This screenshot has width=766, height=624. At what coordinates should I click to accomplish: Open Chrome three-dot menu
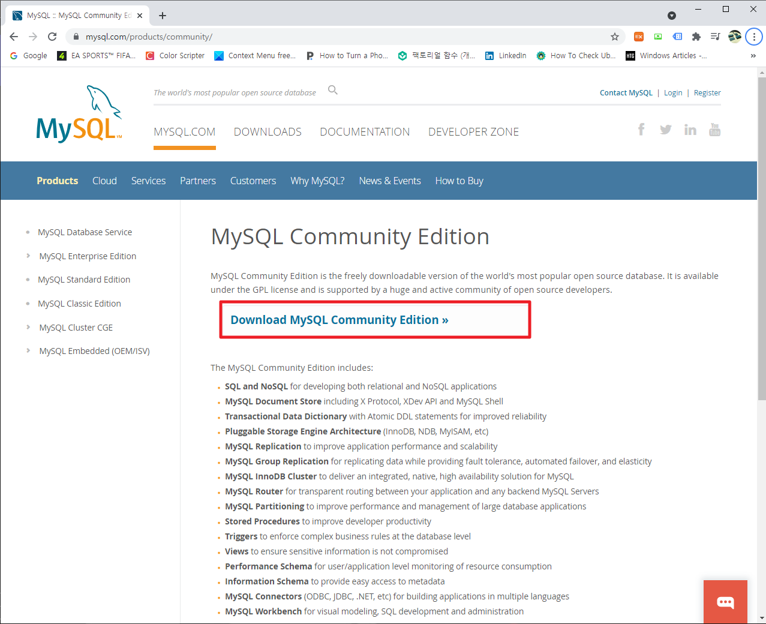tap(754, 37)
